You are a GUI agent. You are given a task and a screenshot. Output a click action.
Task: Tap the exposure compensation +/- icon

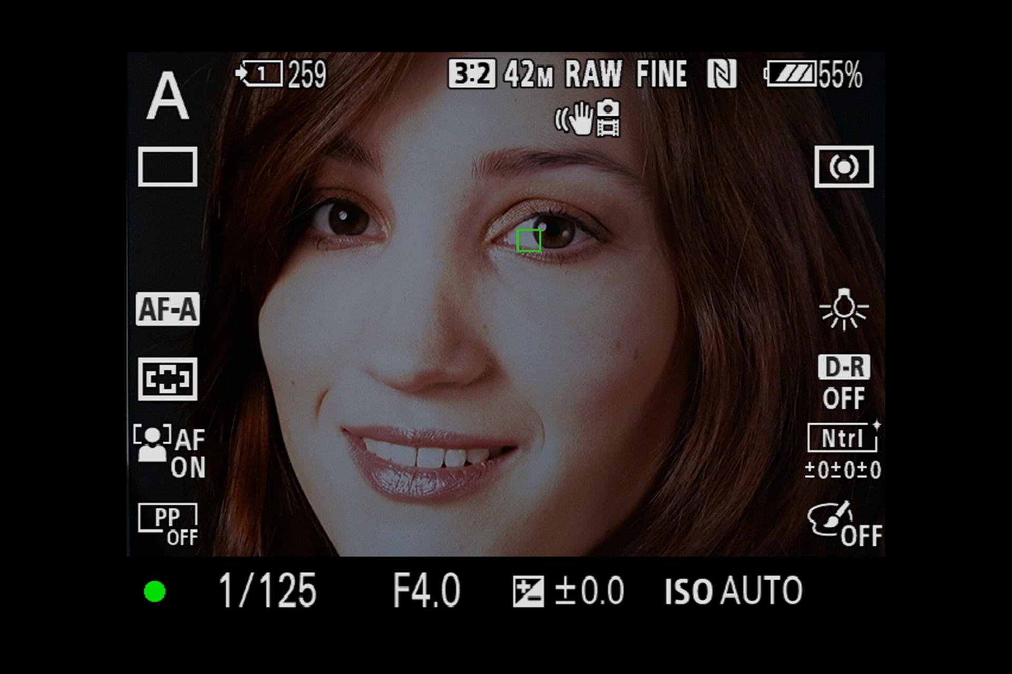tap(528, 591)
